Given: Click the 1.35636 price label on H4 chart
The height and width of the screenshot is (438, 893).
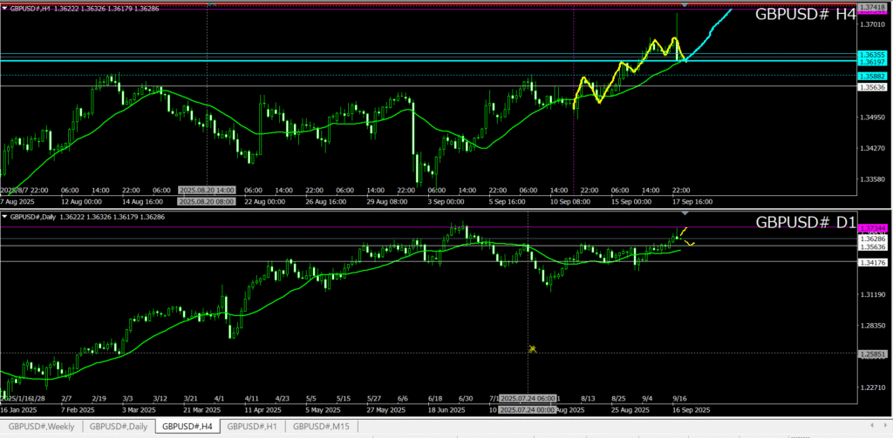Looking at the screenshot, I should coord(871,87).
